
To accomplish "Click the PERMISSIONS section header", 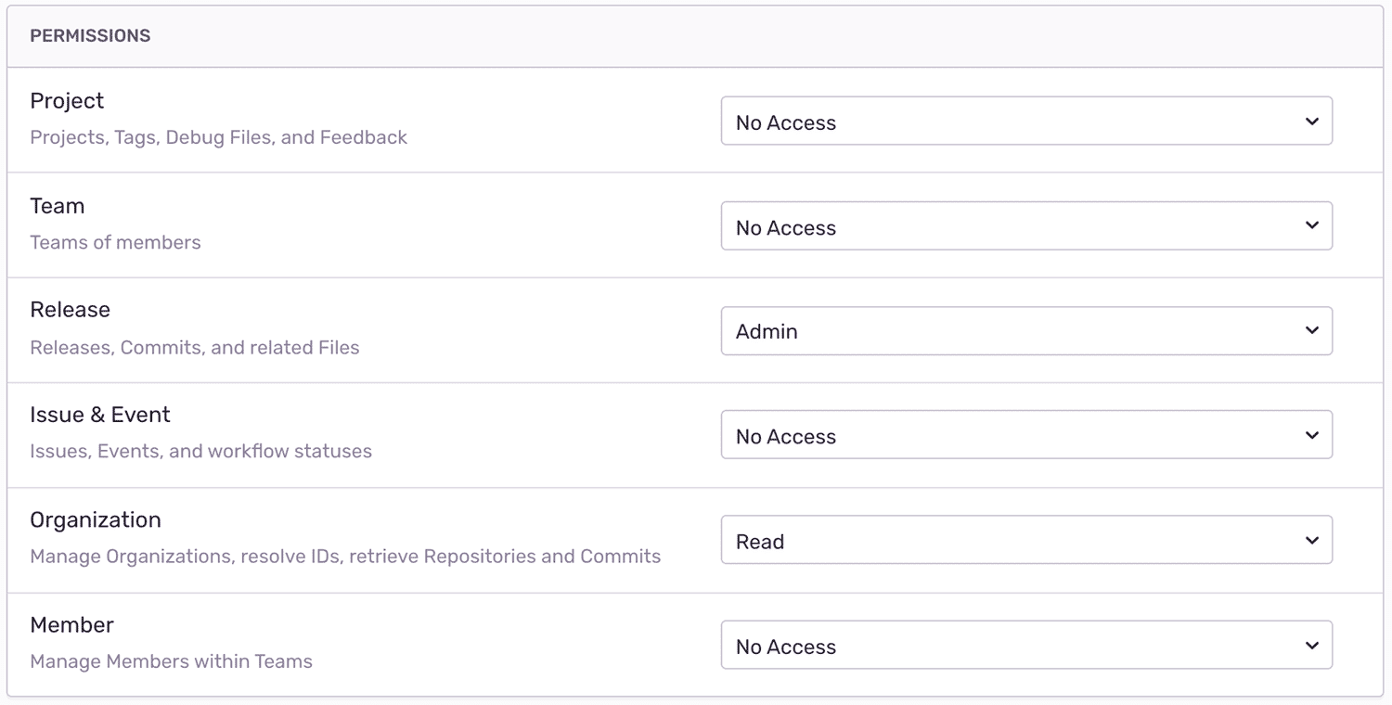I will pyautogui.click(x=90, y=35).
